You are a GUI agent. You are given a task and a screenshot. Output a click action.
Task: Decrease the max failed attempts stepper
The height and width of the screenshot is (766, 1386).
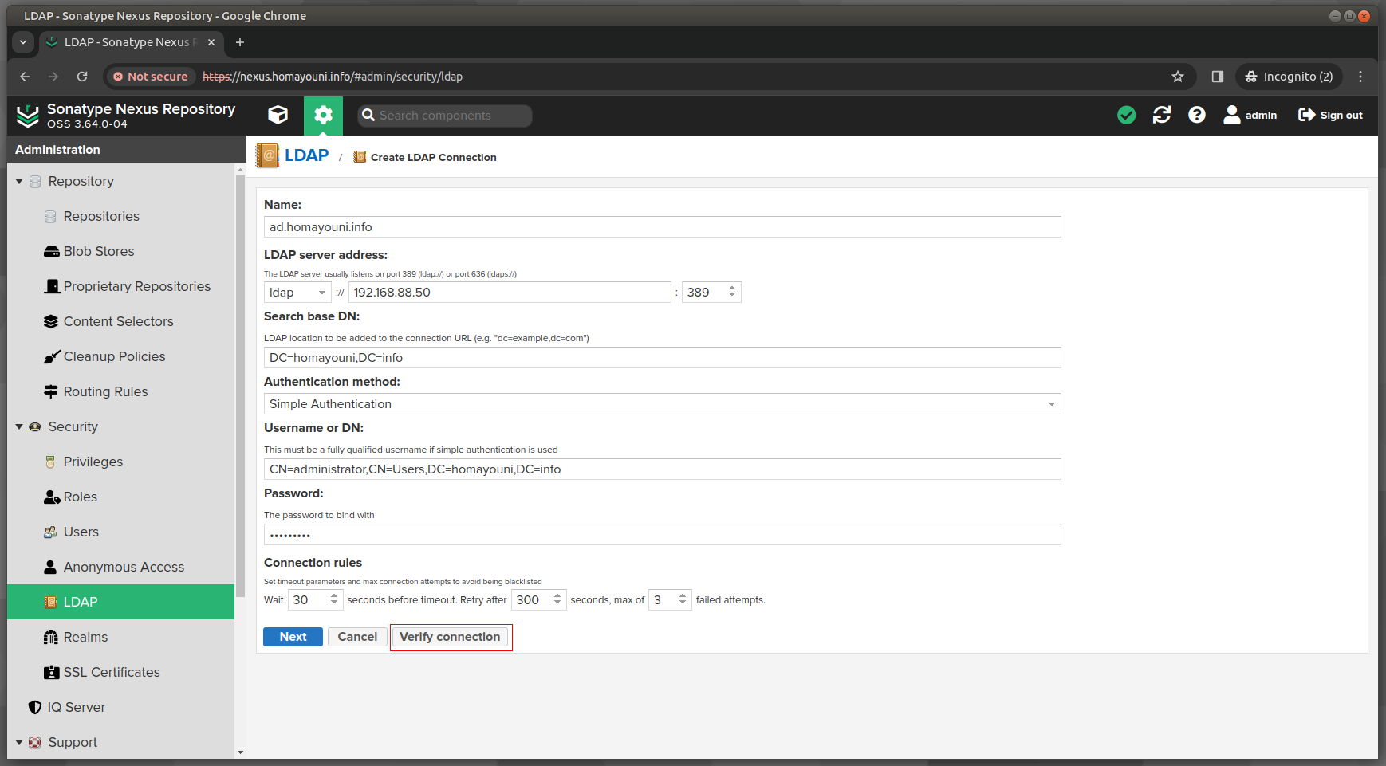(x=683, y=604)
